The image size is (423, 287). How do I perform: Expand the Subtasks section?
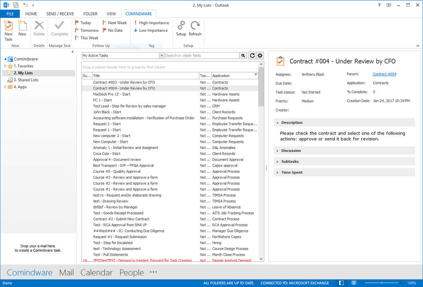[277, 161]
